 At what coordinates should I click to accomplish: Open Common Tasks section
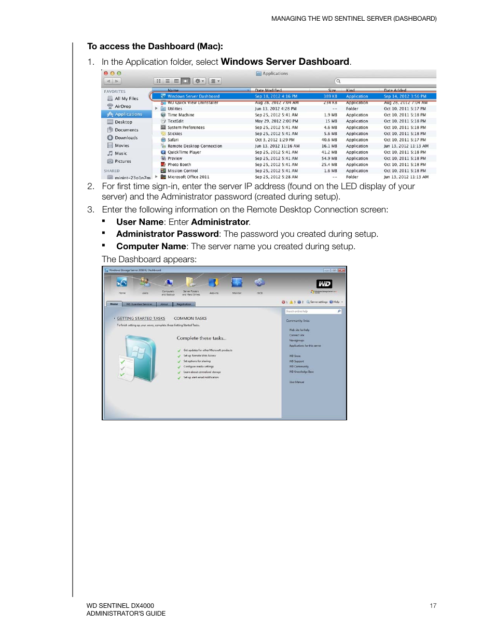(x=190, y=319)
